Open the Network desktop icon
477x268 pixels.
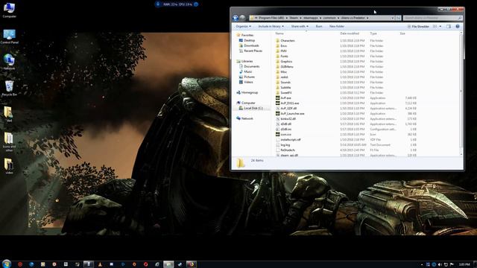(x=9, y=62)
